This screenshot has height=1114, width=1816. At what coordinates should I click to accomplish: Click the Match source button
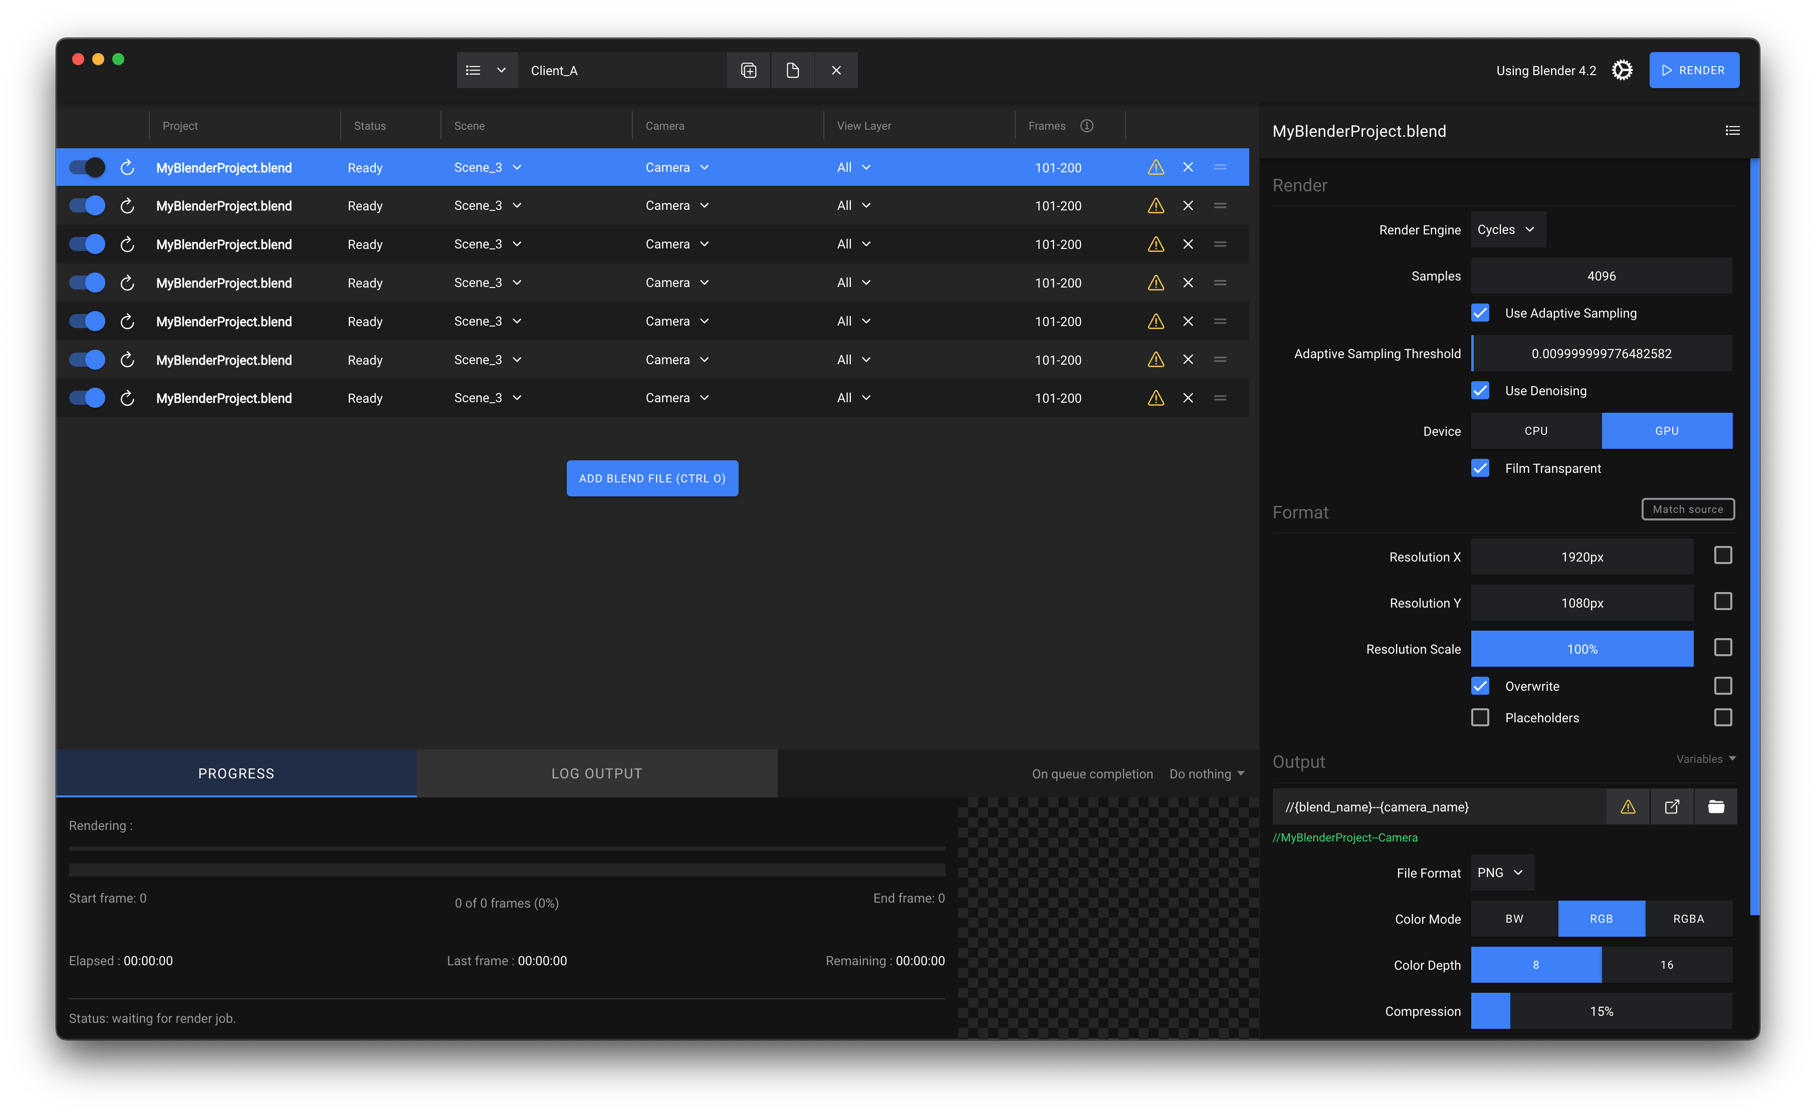pyautogui.click(x=1687, y=509)
